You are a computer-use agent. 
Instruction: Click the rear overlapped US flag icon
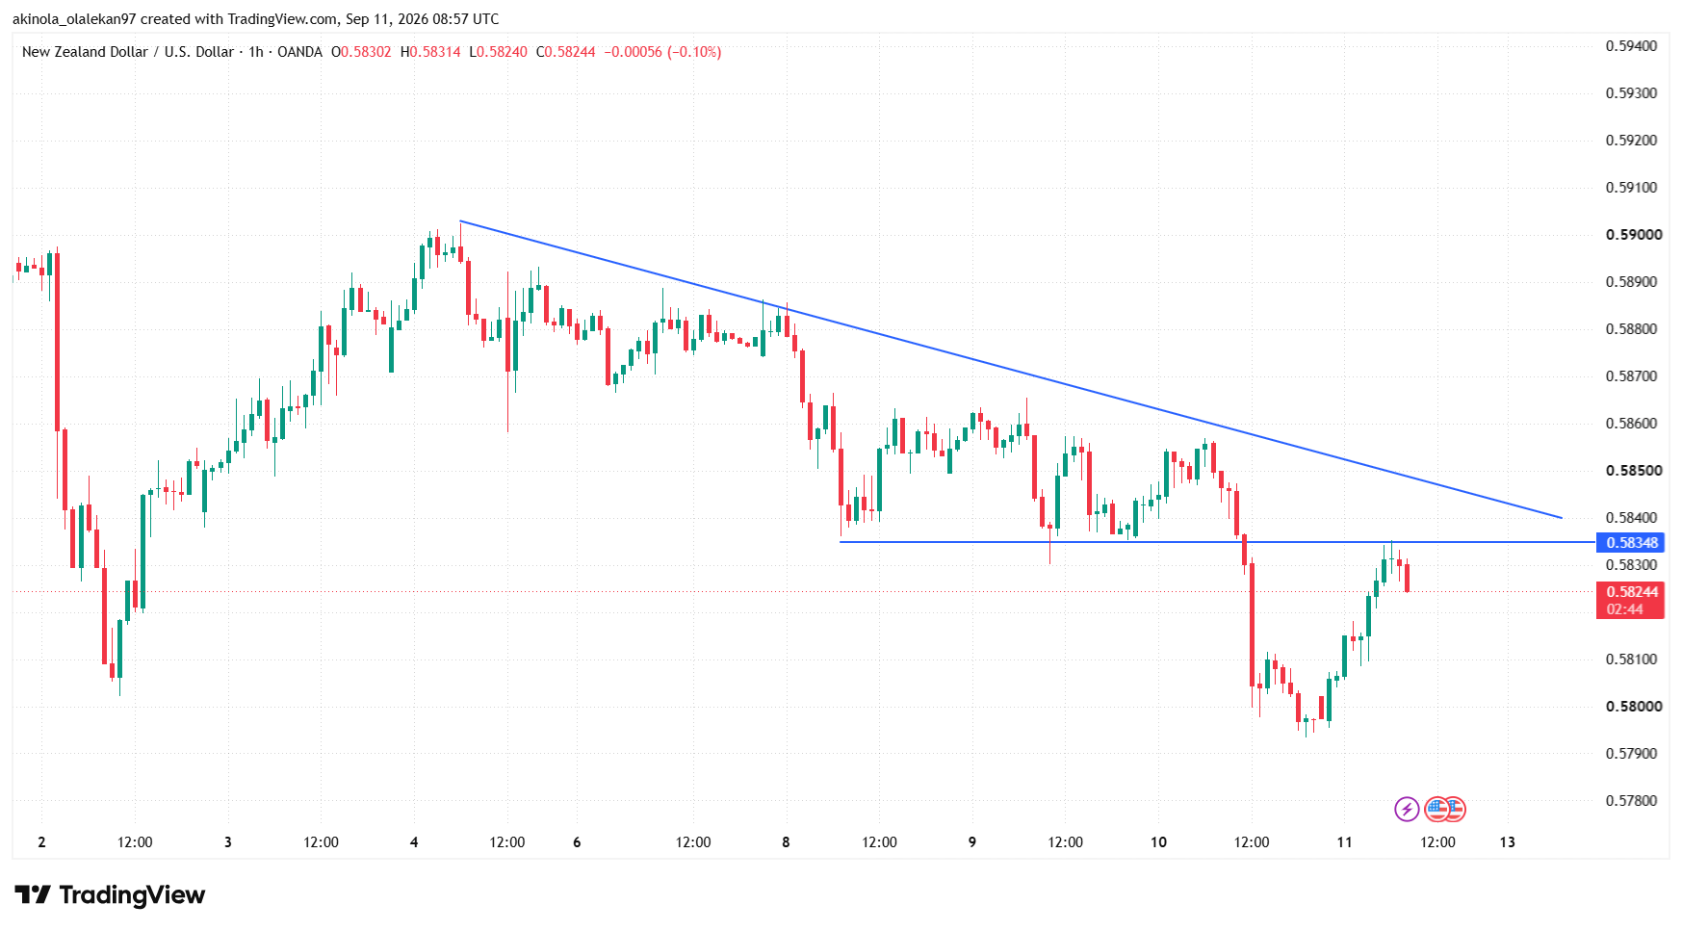pos(1457,809)
